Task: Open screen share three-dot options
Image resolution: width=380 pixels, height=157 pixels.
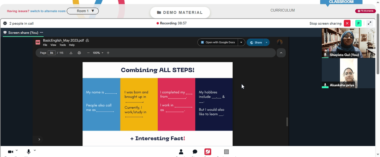Action: tap(41, 32)
